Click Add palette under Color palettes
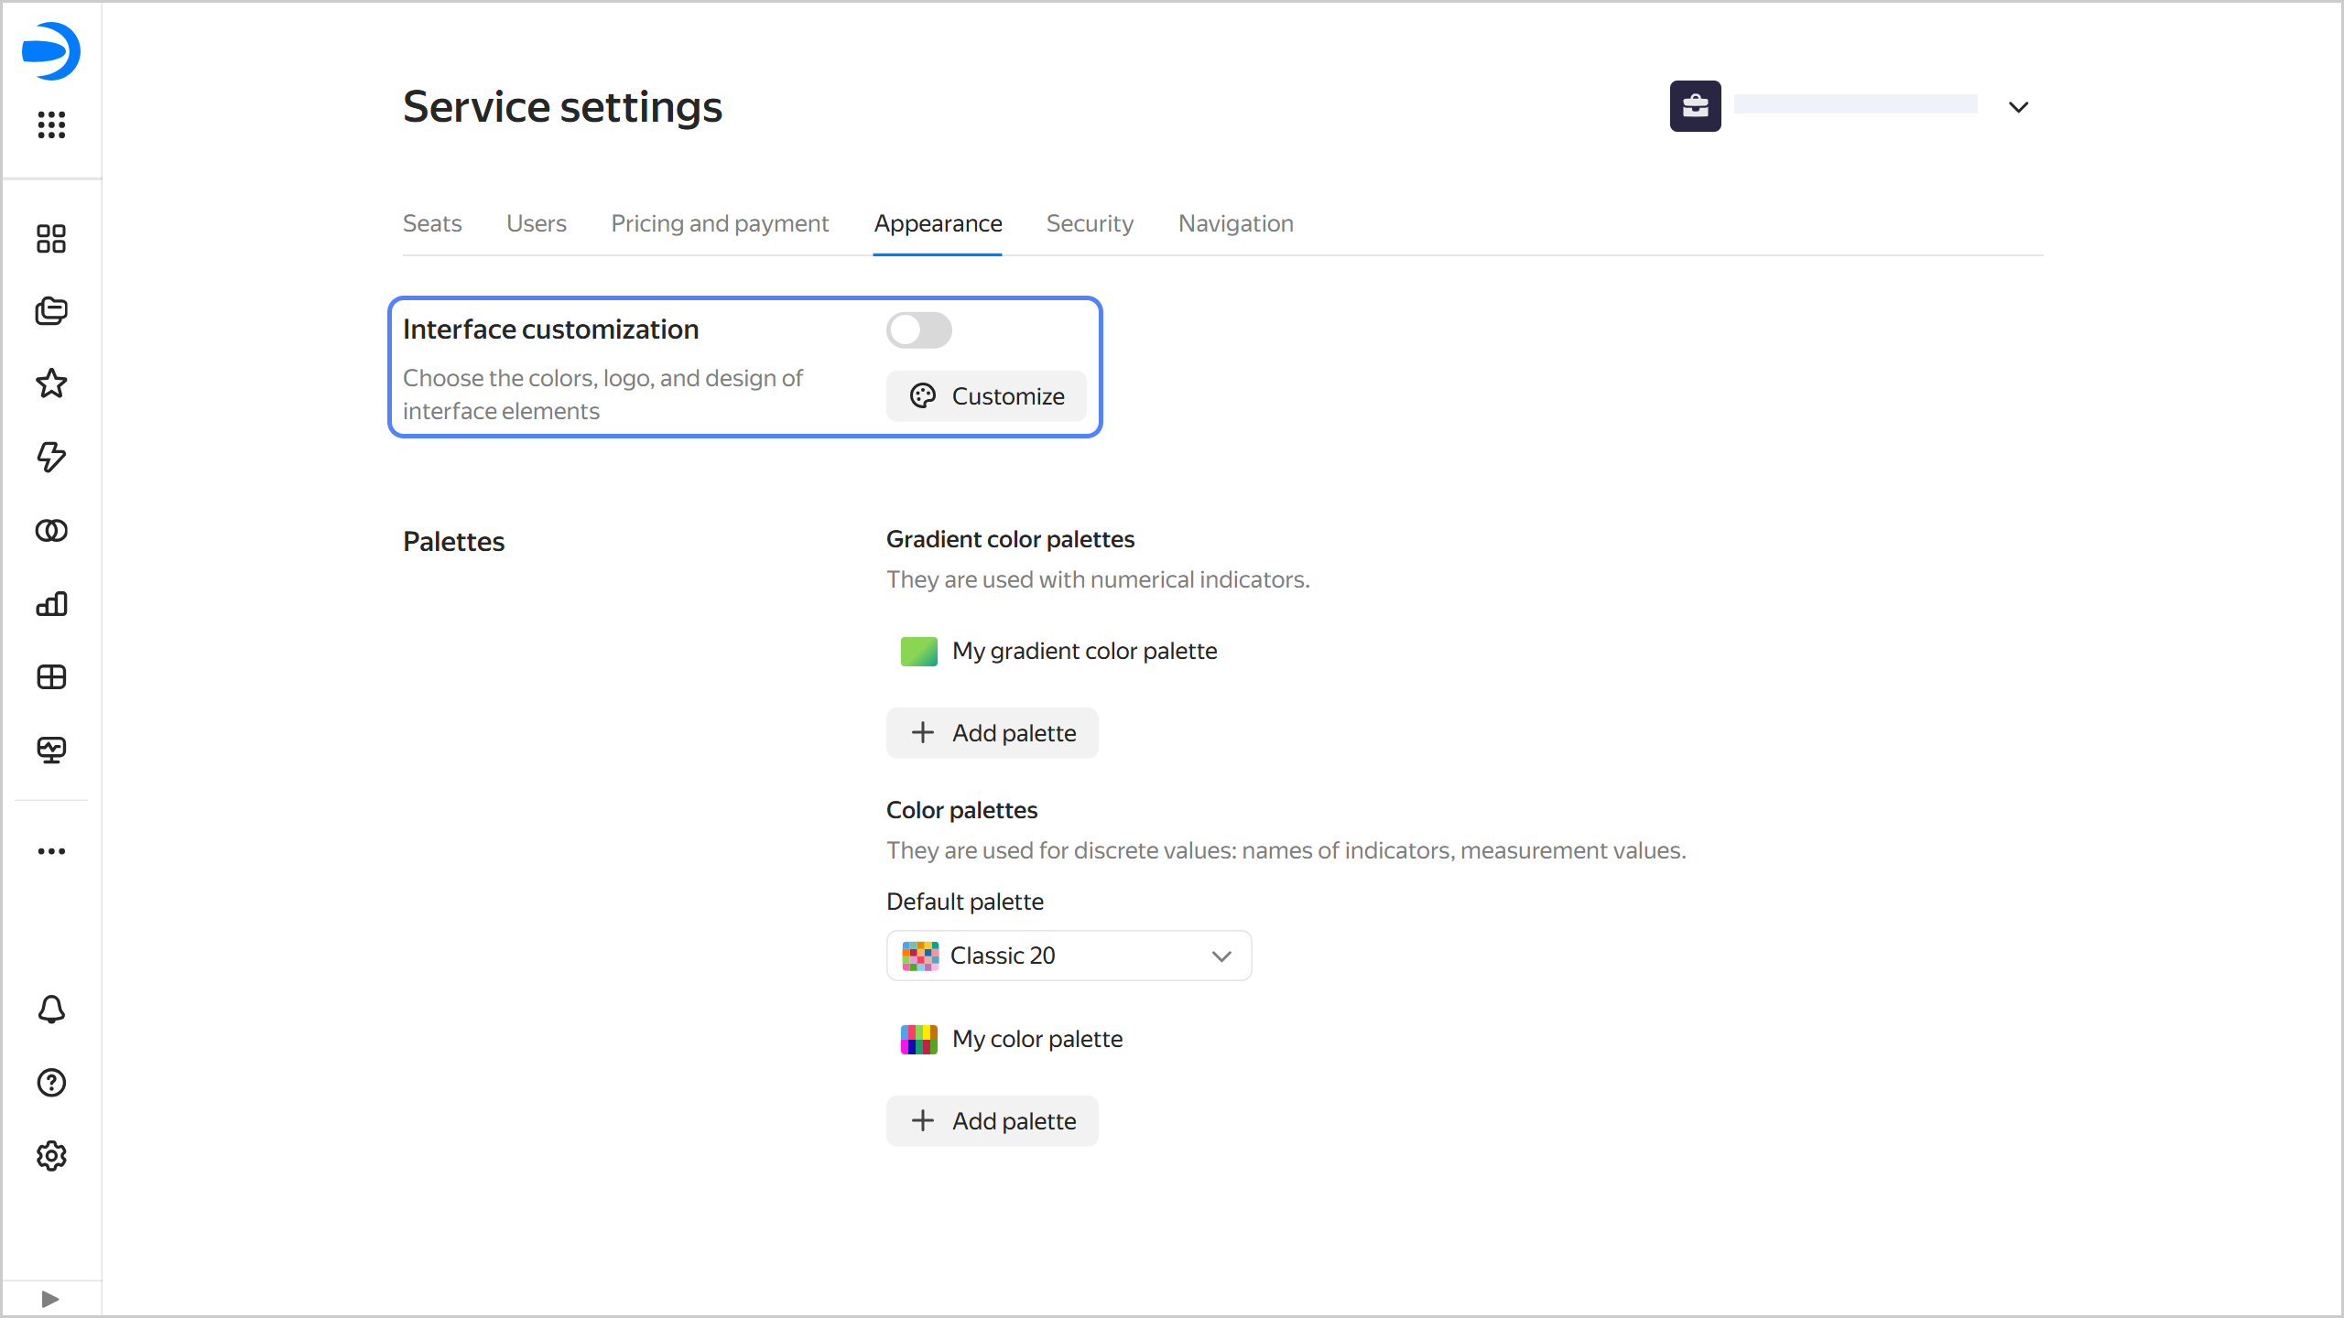 pyautogui.click(x=992, y=1121)
